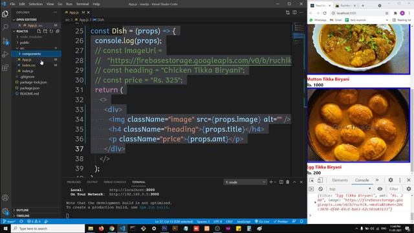Create a new folder in REACTJS explorer
The image size is (414, 233).
45,31
